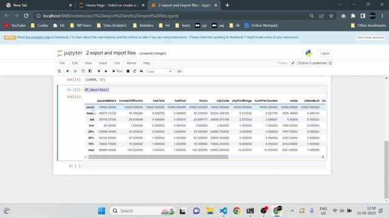Bookmark this page with star icon
The height and width of the screenshot is (218, 389).
point(331,16)
